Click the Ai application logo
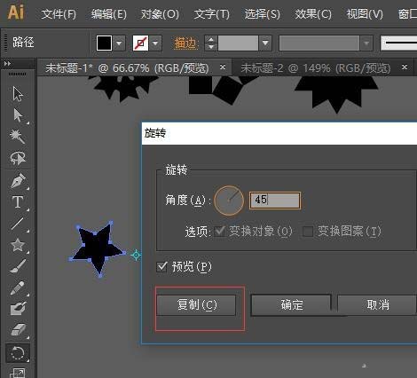 16,12
